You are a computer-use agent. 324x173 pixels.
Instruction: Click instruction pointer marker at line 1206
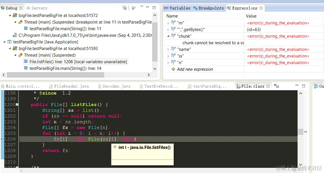(2, 139)
